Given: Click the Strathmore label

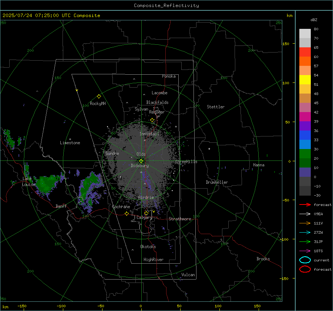Looking at the screenshot, I should [180, 219].
